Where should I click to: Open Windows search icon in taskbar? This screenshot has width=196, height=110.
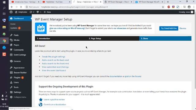[4, 8]
